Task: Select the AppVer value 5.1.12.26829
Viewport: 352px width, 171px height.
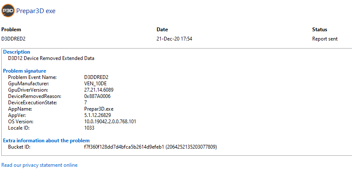Action: [x=97, y=115]
